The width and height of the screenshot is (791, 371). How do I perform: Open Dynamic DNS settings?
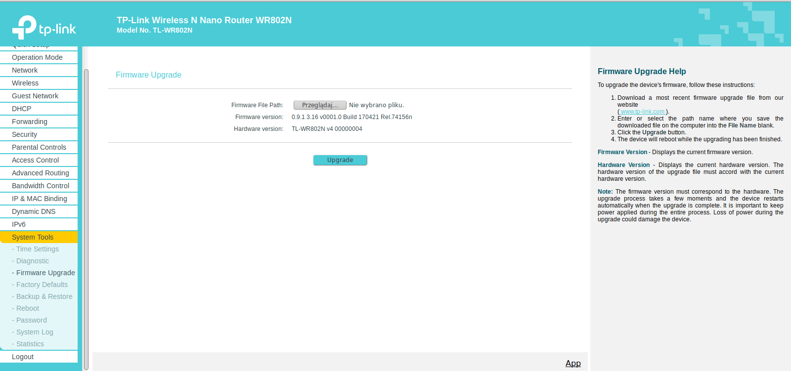39,211
